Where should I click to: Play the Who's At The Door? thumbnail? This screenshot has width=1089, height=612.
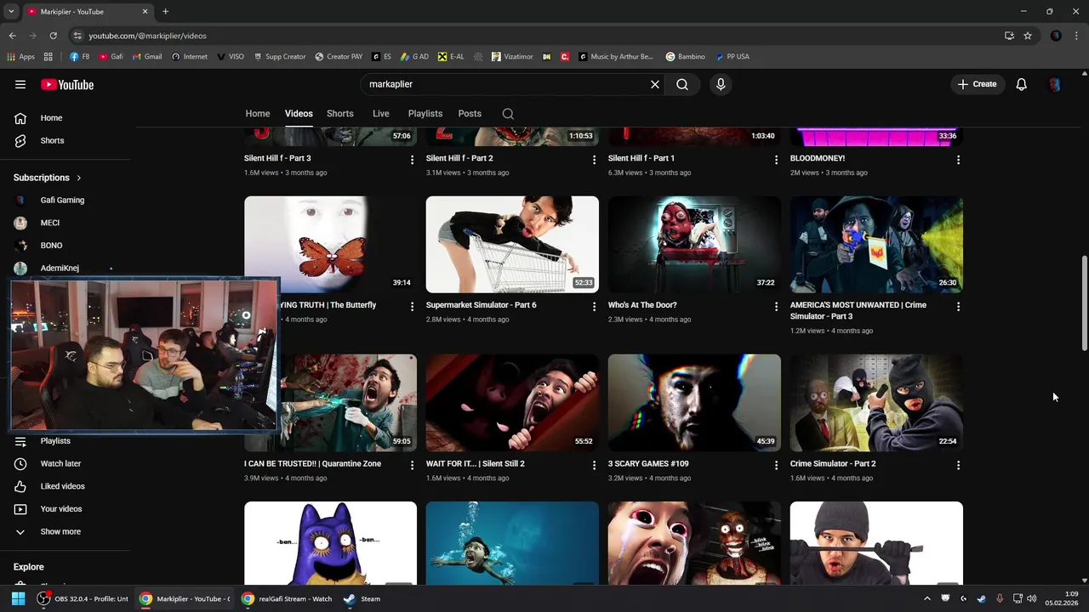point(694,245)
